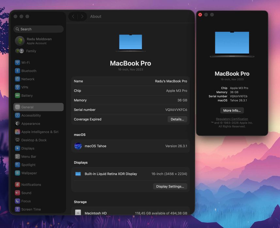Open Wi-Fi settings icon in sidebar
The height and width of the screenshot is (228, 280).
pos(17,63)
